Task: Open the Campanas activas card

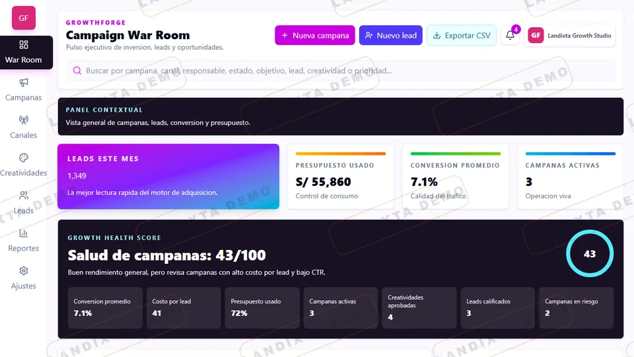Action: click(570, 177)
